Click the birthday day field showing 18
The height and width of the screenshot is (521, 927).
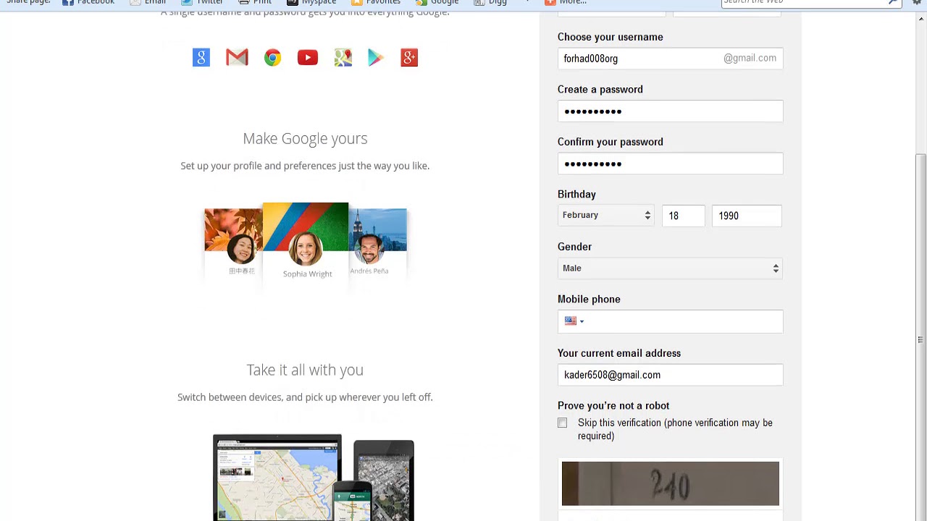[683, 216]
